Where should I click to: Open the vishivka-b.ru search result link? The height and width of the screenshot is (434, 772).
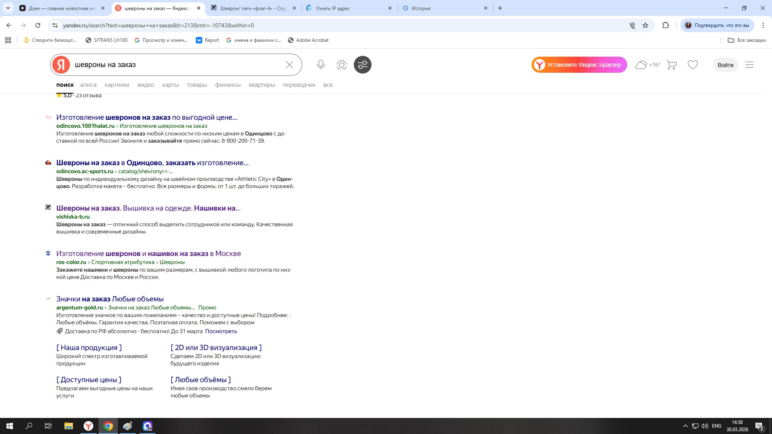148,208
